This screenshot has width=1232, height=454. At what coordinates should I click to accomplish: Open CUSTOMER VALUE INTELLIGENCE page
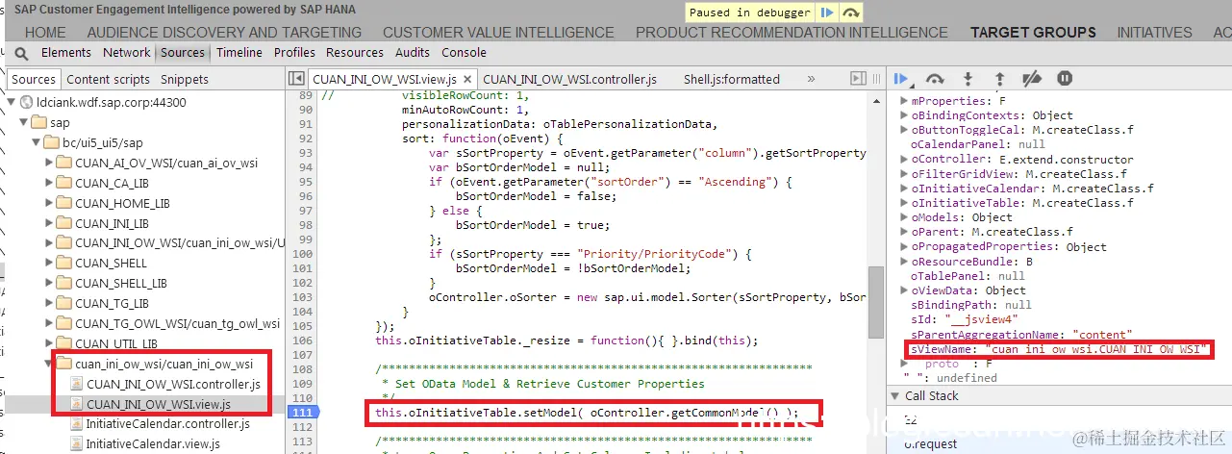pos(498,33)
